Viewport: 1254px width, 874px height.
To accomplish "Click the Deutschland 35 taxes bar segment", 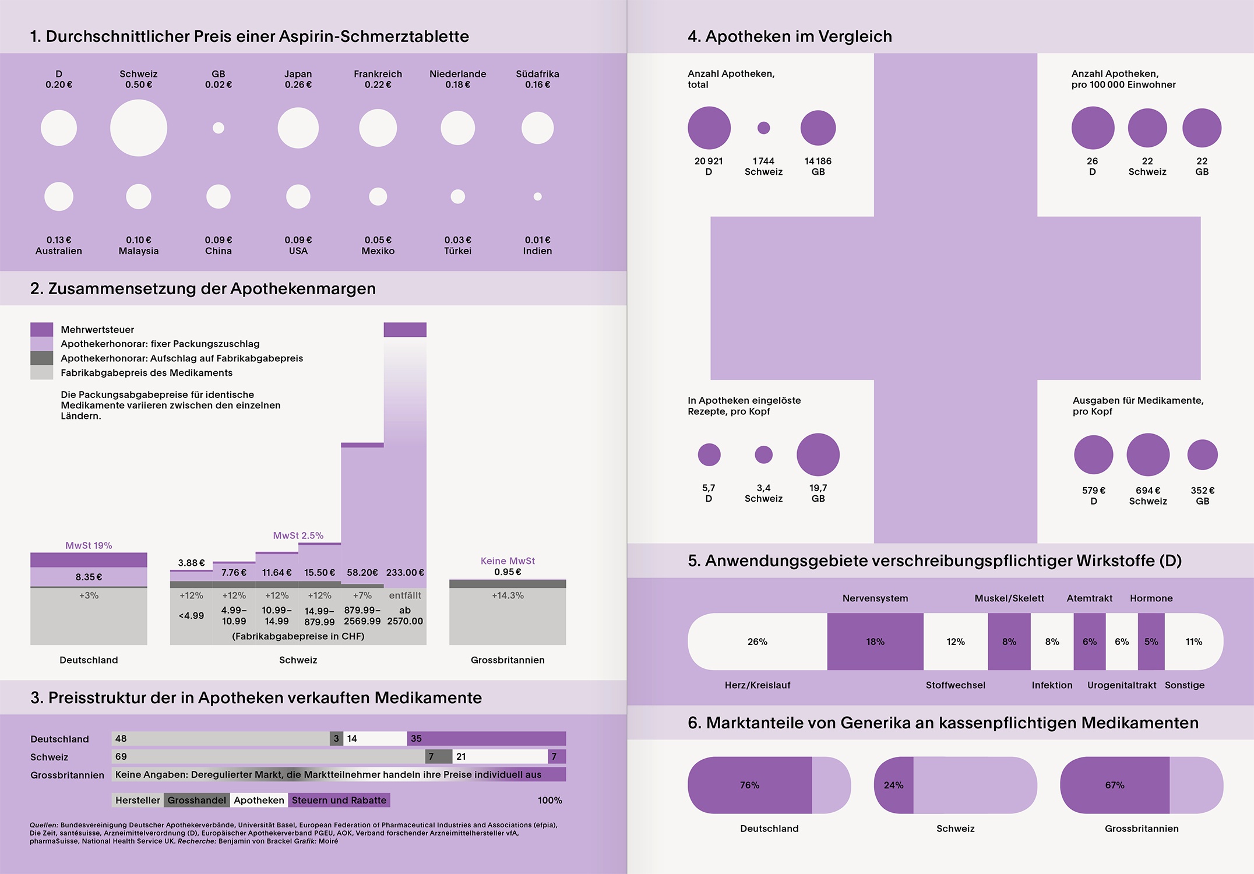I will (486, 738).
